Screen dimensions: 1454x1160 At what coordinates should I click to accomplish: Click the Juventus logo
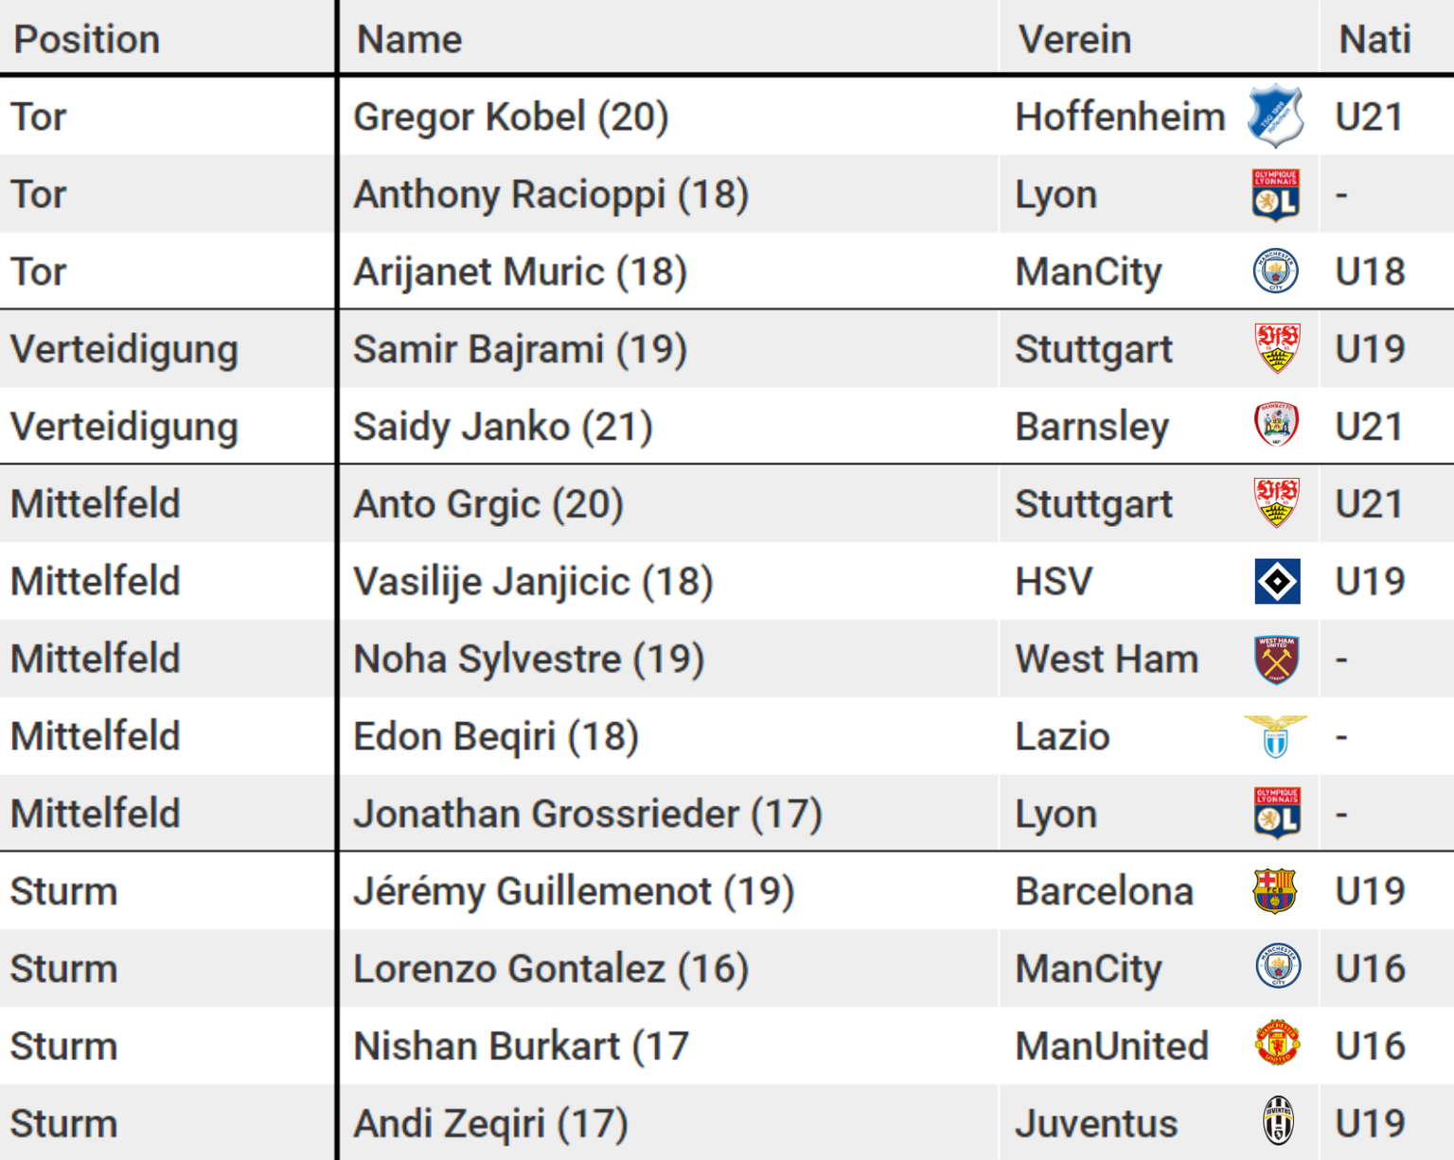pos(1279,1120)
